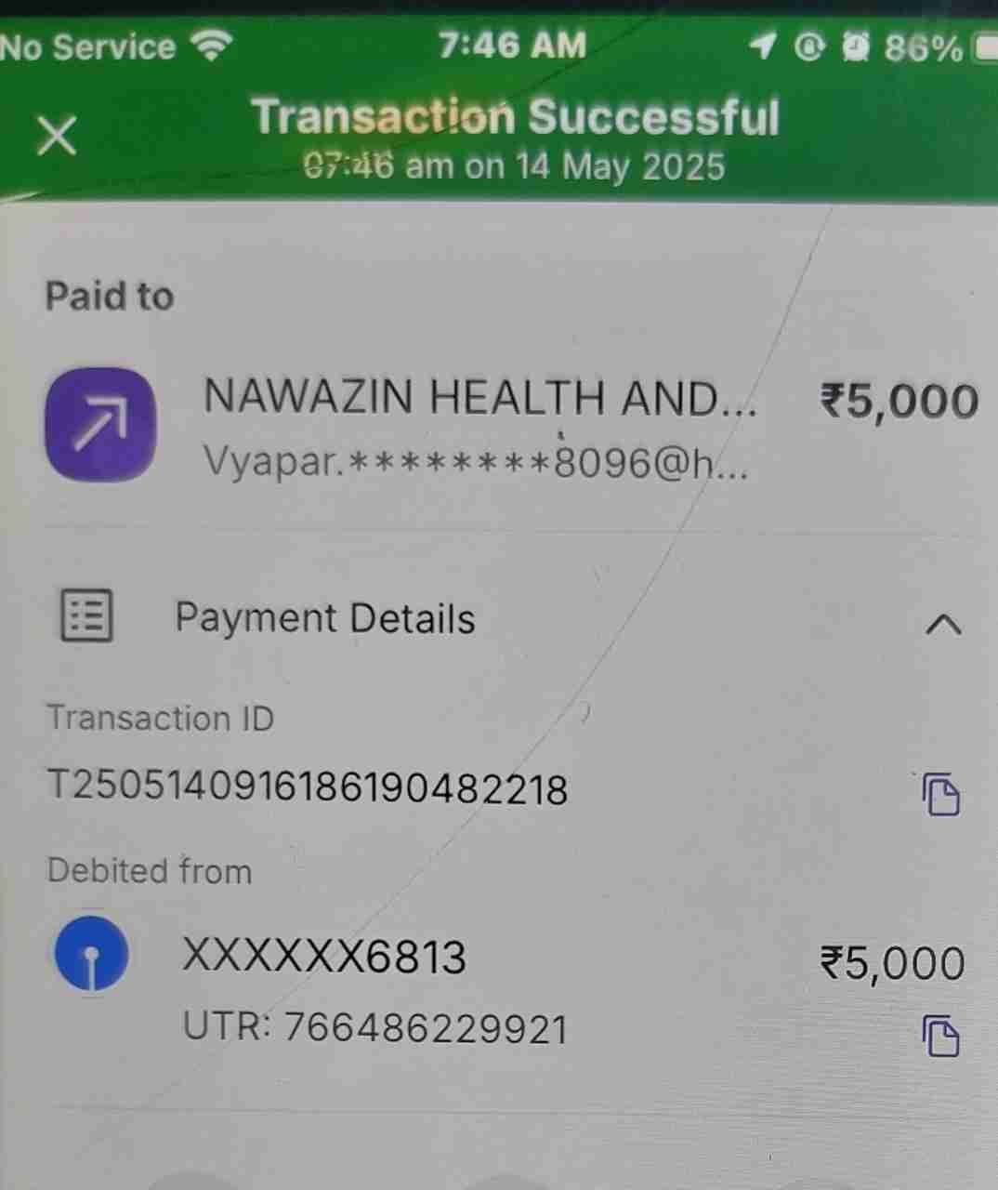This screenshot has width=998, height=1190.
Task: Tap the Vyapar UPI ID text
Action: 475,462
